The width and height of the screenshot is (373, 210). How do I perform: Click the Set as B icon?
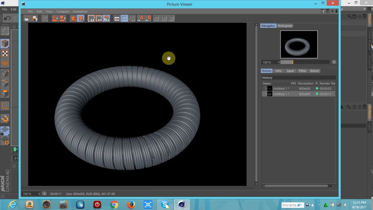pyautogui.click(x=148, y=18)
